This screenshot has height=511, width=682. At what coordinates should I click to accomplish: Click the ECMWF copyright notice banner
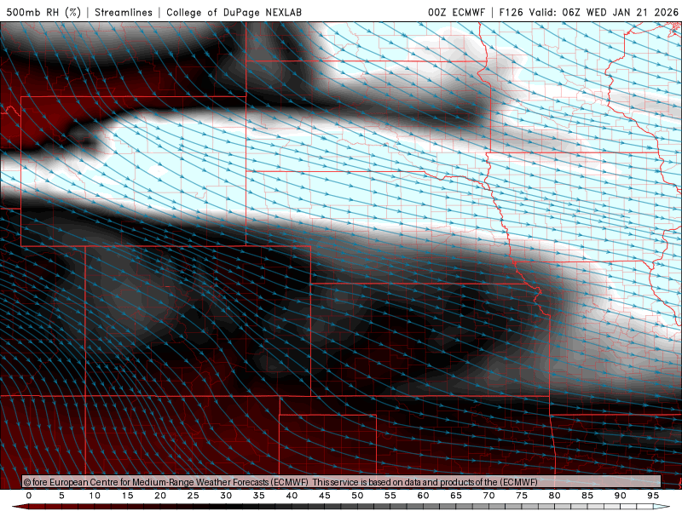point(342,482)
